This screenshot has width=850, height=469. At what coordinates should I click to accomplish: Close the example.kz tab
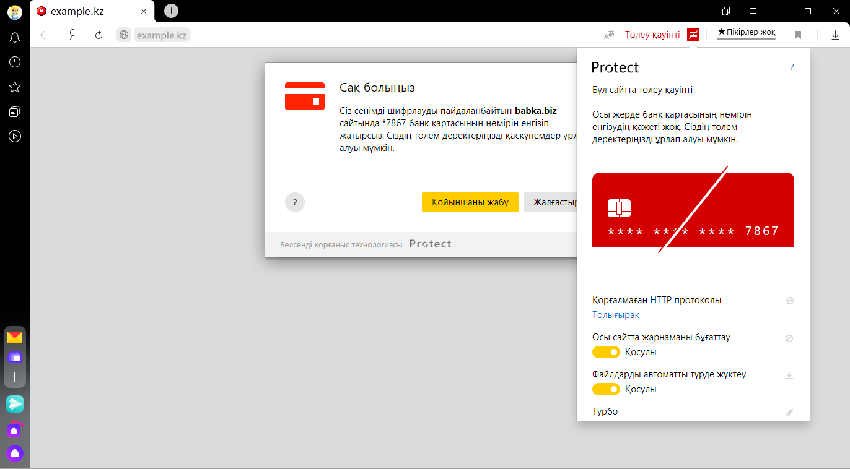[x=144, y=11]
